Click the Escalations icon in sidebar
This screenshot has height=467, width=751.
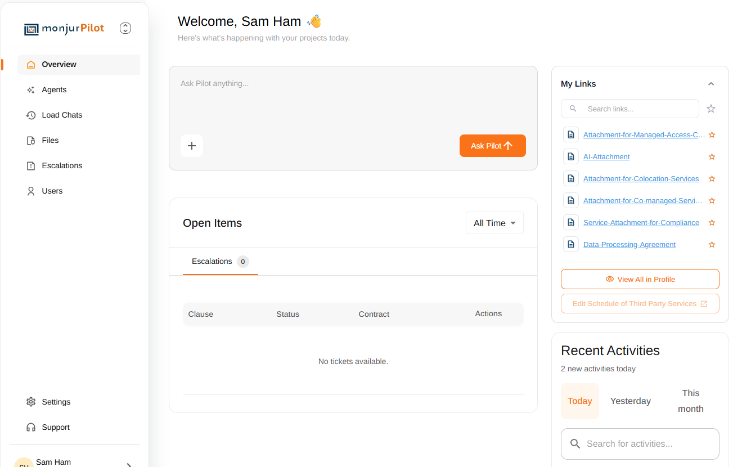pos(31,166)
